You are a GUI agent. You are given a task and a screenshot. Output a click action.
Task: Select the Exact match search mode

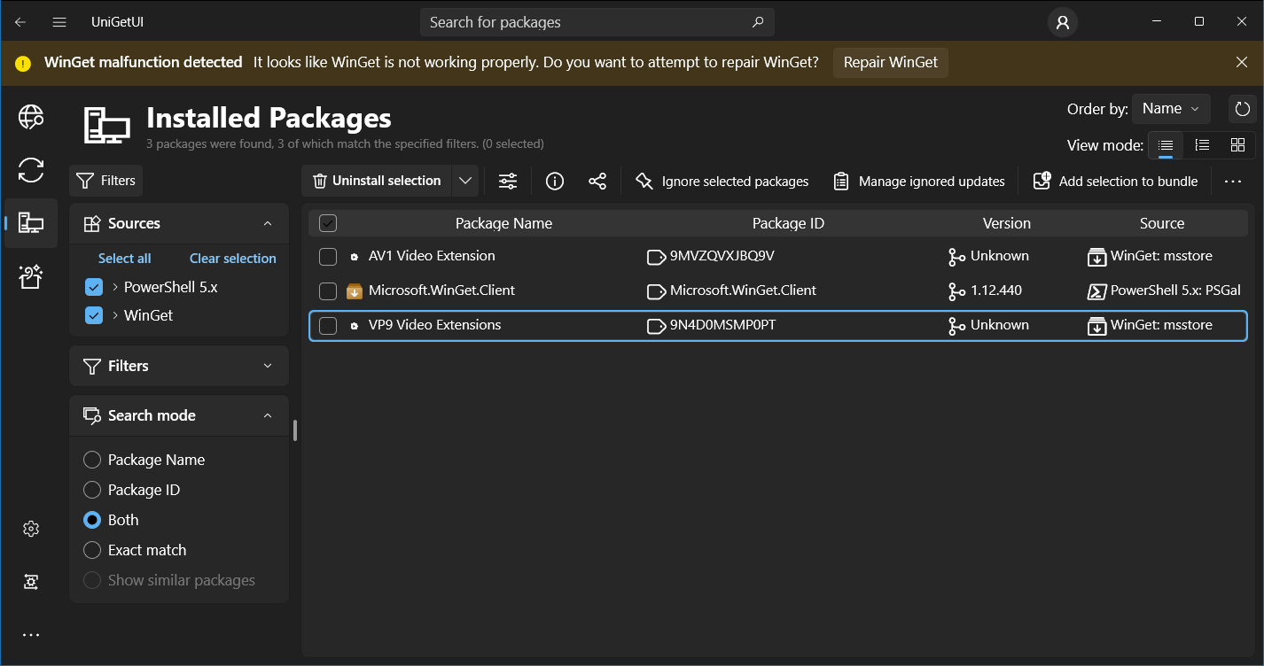pyautogui.click(x=92, y=551)
